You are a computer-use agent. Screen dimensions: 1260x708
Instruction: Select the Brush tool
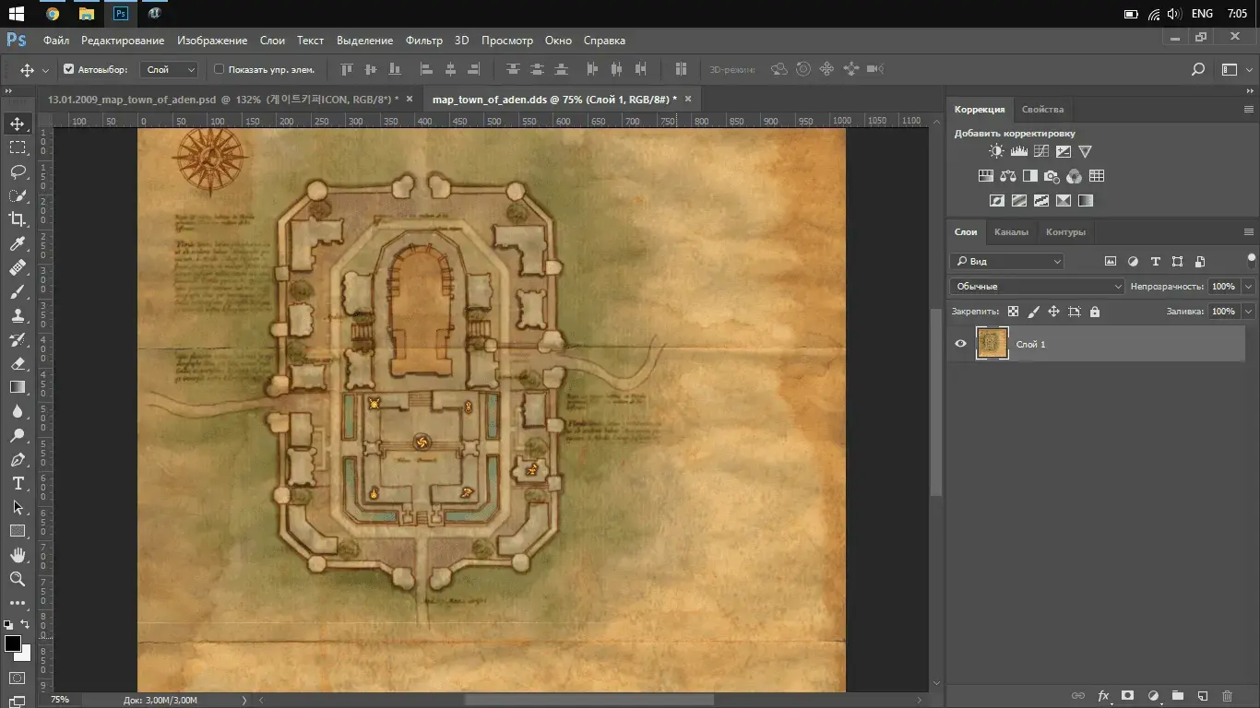(18, 291)
